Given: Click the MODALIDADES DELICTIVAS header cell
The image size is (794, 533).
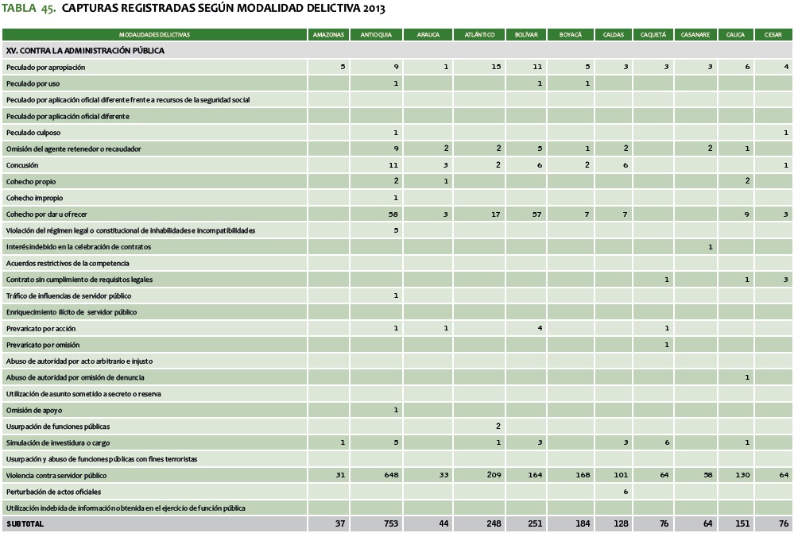Looking at the screenshot, I should 154,35.
